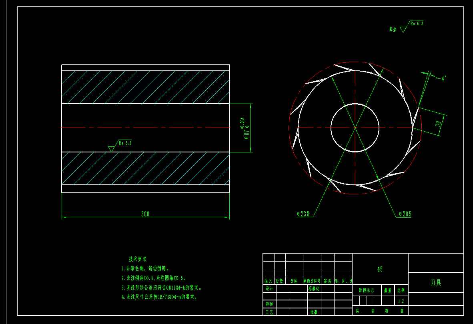Click the 标记 cell in title block
Viewport: 473px width, 324px height.
pos(268,281)
